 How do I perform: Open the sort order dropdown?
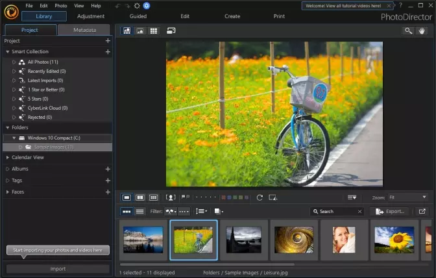201,211
